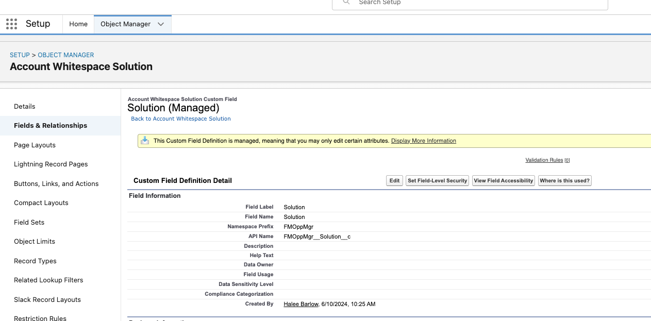Viewport: 651px width, 321px height.
Task: Open the Object Manager tab
Action: point(125,24)
